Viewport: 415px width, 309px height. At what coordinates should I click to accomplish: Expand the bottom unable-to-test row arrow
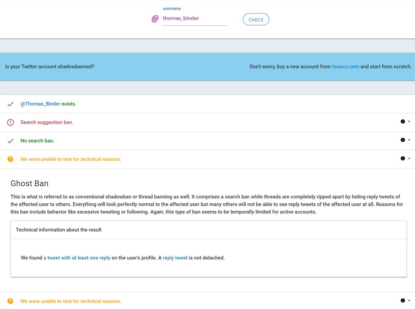[409, 301]
